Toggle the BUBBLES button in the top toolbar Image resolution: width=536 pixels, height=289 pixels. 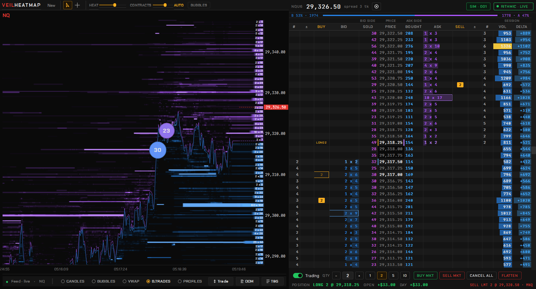click(x=199, y=5)
